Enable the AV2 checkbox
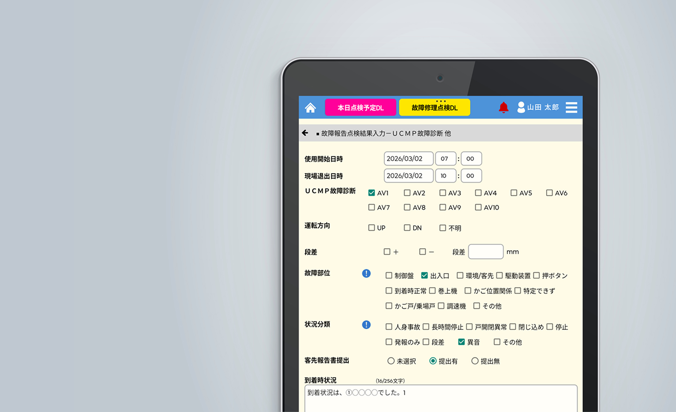676x412 pixels. click(x=407, y=193)
